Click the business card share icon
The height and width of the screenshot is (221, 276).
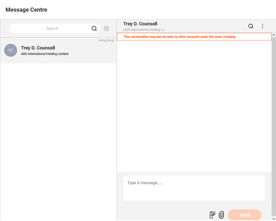(212, 215)
